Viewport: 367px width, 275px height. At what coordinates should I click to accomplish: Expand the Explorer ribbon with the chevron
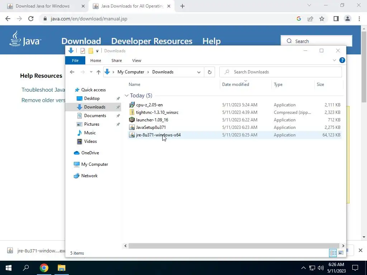tap(334, 60)
